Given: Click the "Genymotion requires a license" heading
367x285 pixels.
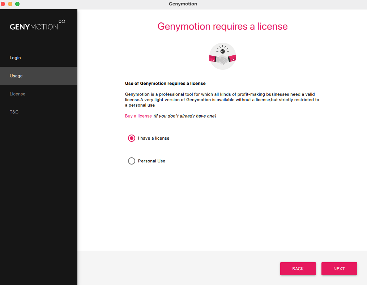Looking at the screenshot, I should [222, 26].
